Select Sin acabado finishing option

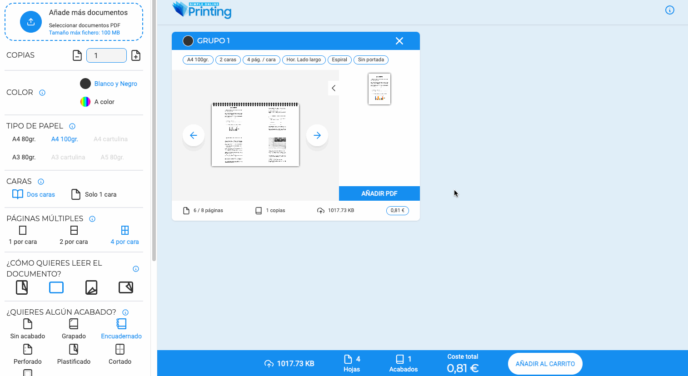[x=28, y=329]
